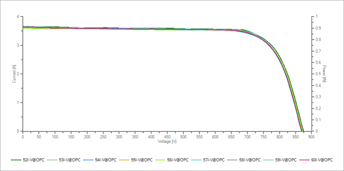
Task: Click the Voltage [V] axis title
Action: click(x=167, y=141)
